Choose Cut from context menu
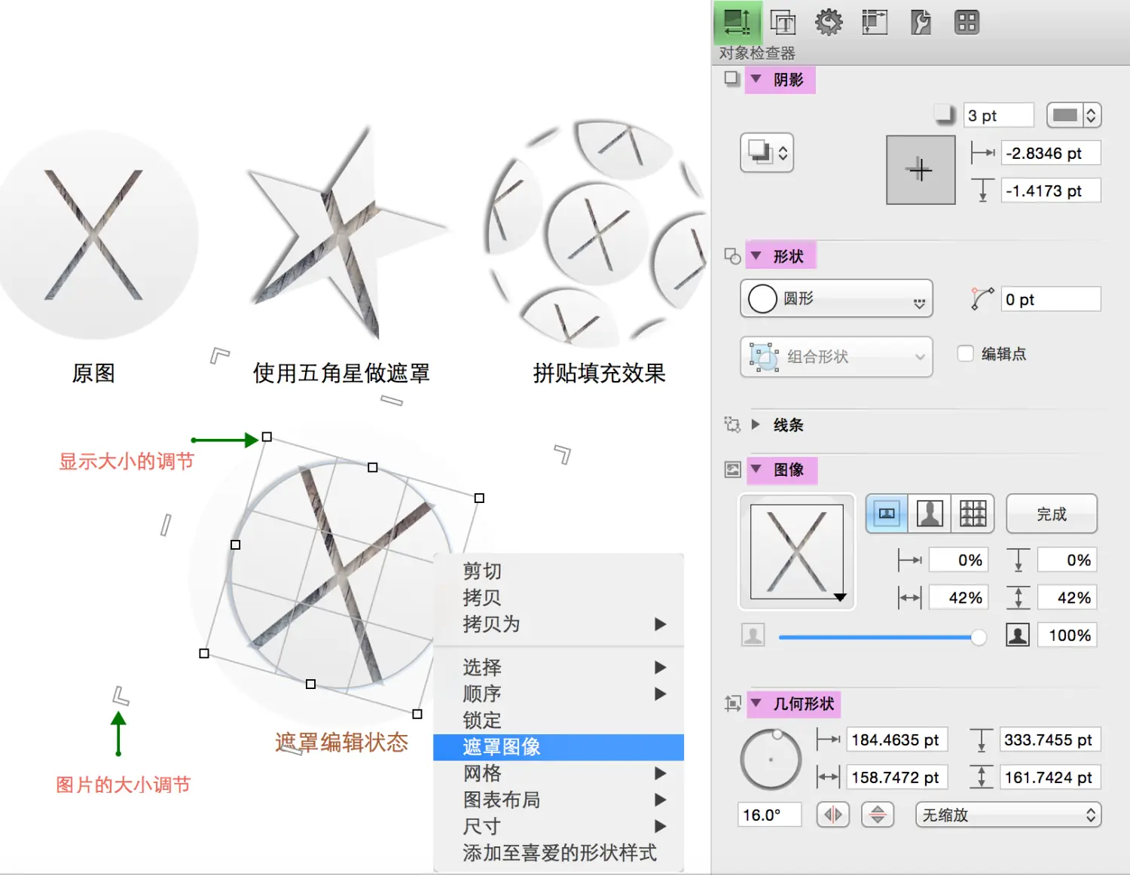This screenshot has height=875, width=1130. click(558, 571)
